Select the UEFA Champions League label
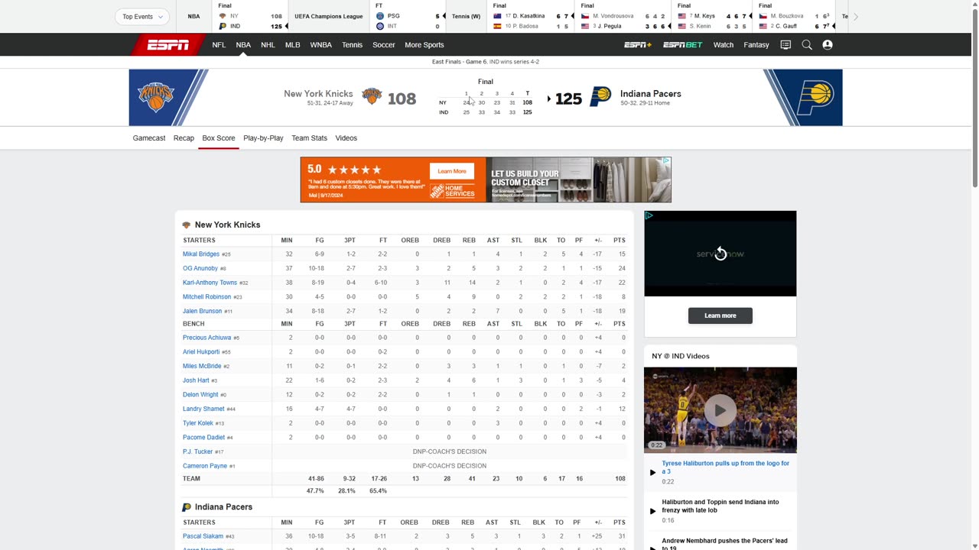The width and height of the screenshot is (979, 550). [329, 16]
